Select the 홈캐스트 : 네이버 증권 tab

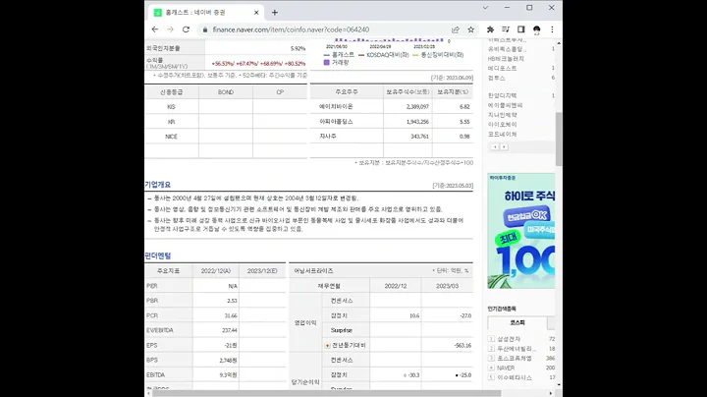click(206, 13)
